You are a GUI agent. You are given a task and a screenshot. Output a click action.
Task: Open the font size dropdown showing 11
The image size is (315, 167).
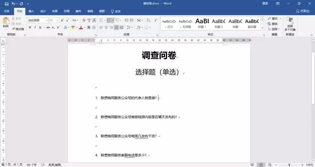pyautogui.click(x=58, y=20)
